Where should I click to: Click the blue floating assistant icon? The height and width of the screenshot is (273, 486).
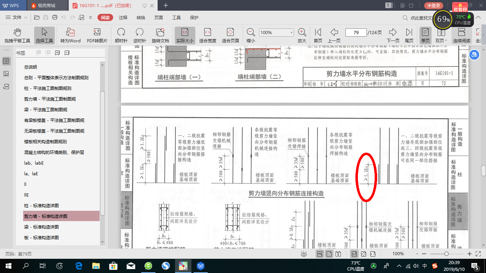pos(474,55)
